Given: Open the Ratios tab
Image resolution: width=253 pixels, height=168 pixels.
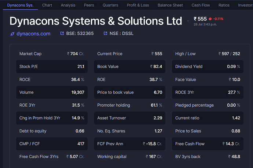Looking at the screenshot, I should [224, 5].
